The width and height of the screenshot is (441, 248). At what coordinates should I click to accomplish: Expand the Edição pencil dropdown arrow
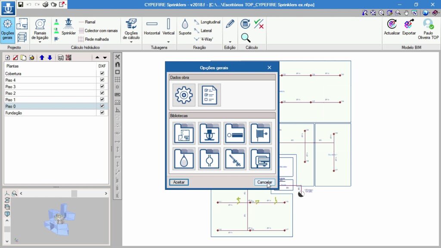230,42
